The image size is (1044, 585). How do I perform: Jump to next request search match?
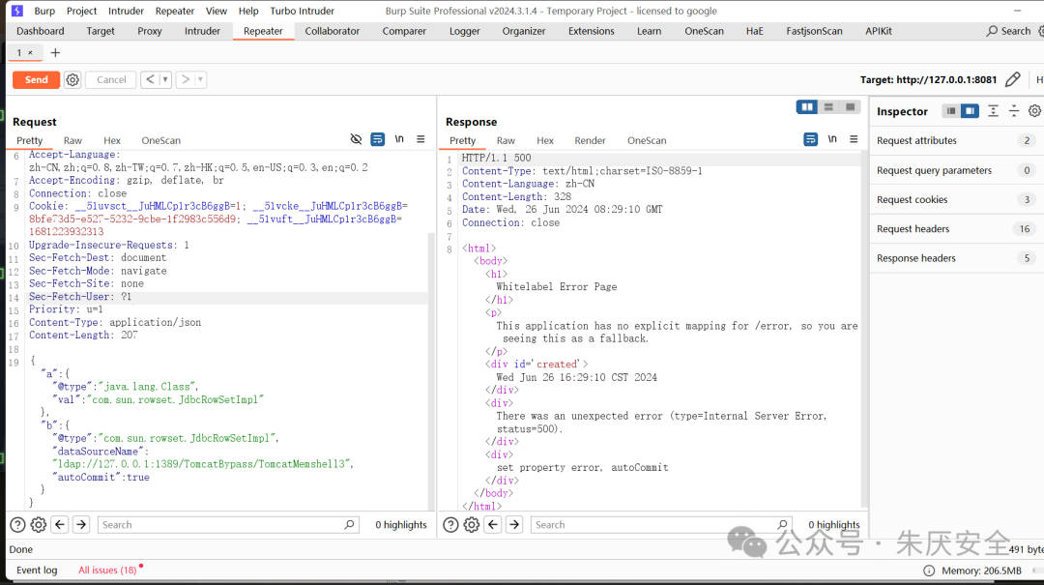coord(81,525)
